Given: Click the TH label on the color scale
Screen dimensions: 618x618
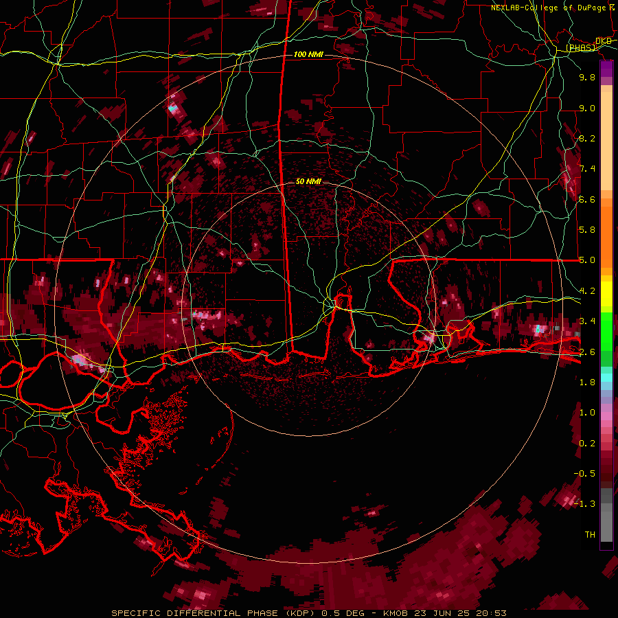Looking at the screenshot, I should point(590,534).
